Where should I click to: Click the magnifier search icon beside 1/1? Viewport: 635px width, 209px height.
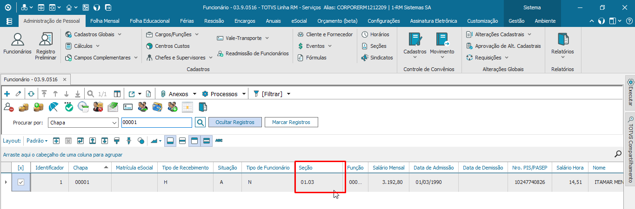click(x=90, y=94)
